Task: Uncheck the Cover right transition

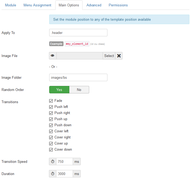Action: click(x=51, y=137)
